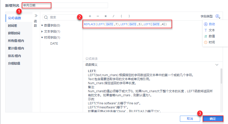Insert the minus operator into formula
The width and height of the screenshot is (228, 124).
coord(98,16)
